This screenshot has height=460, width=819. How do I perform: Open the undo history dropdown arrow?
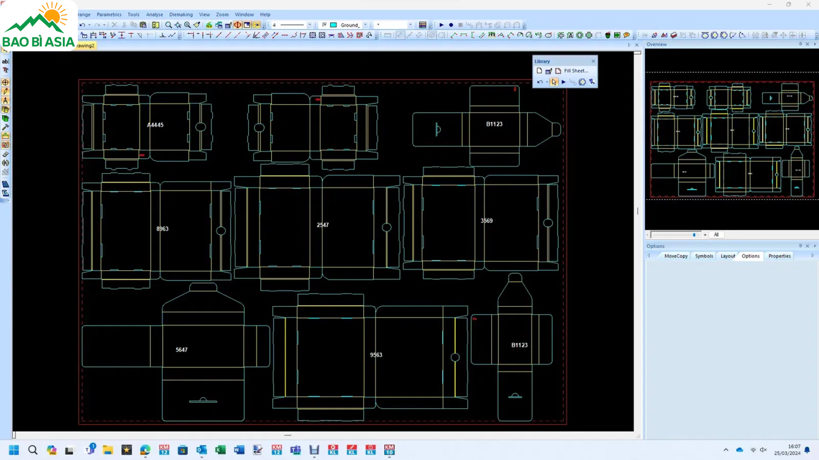[89, 25]
